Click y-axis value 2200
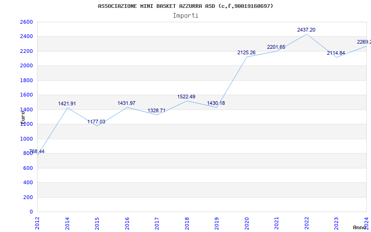 click(x=26, y=51)
